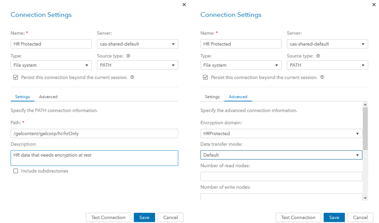
Task: Close the right Connection Settings dialog
Action: (x=374, y=5)
